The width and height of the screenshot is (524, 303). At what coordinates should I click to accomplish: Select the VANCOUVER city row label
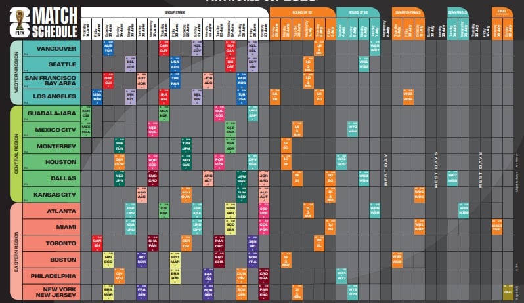(x=51, y=49)
